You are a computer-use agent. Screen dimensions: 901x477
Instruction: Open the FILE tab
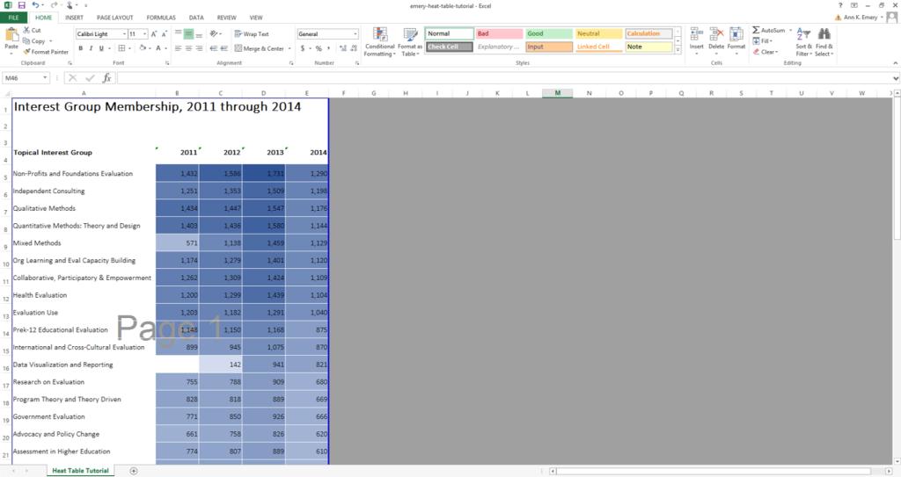coord(13,18)
